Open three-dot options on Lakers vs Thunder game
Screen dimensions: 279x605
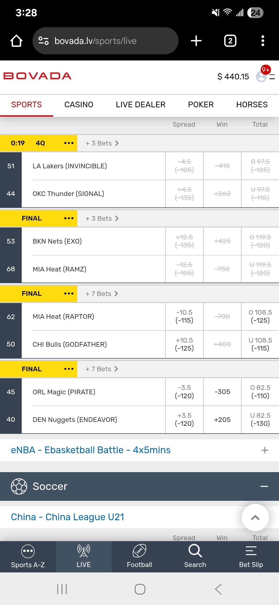(x=69, y=143)
